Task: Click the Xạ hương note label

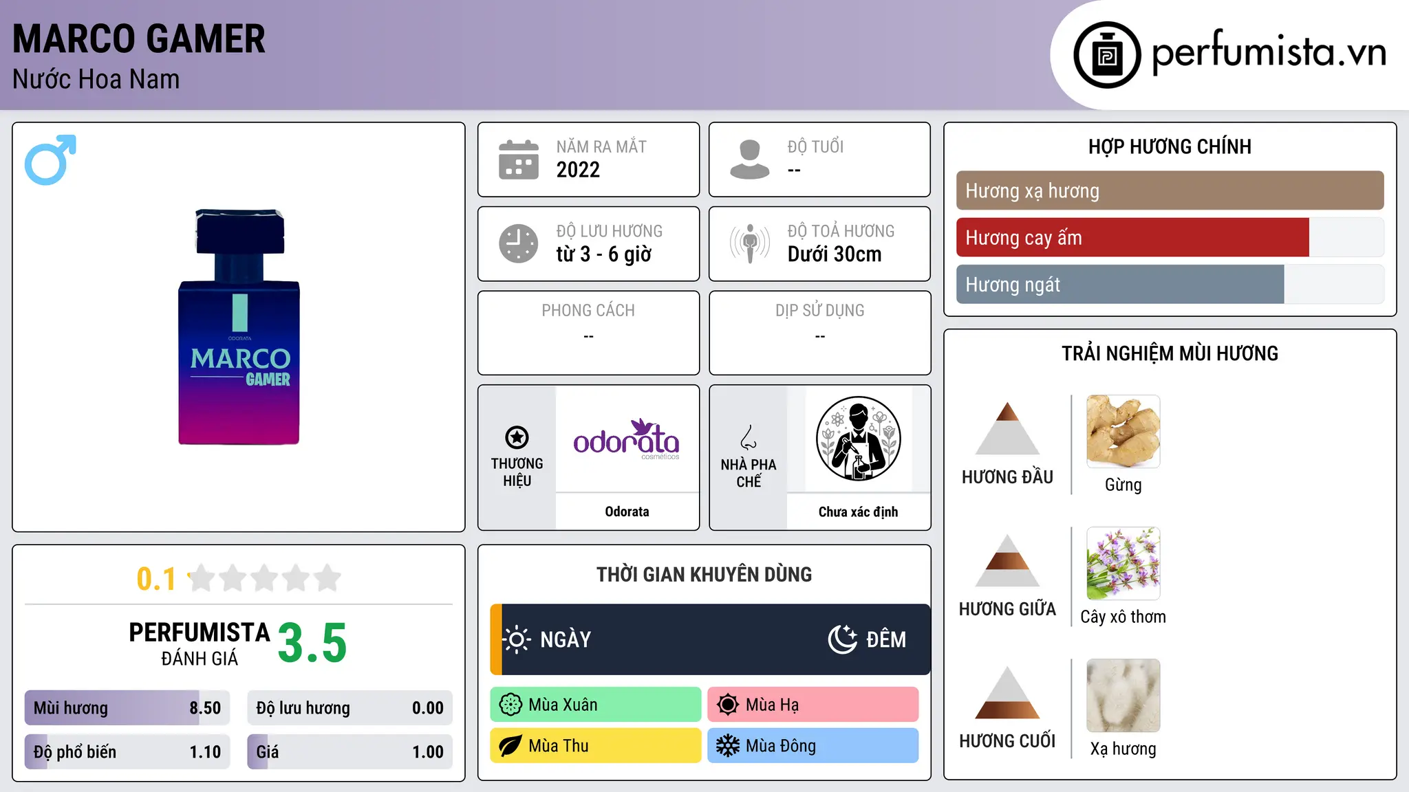Action: point(1123,749)
